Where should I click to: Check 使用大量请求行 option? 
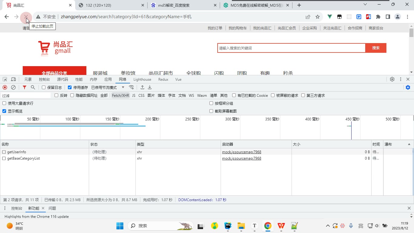[x=4, y=103]
